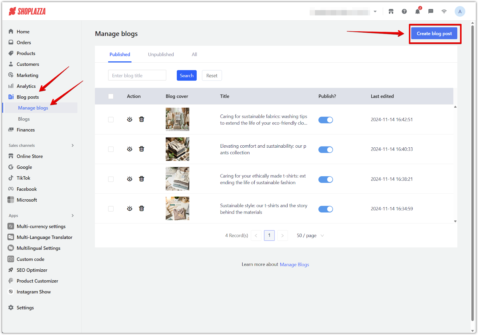Open the Multilingual Settings app icon

[11, 248]
